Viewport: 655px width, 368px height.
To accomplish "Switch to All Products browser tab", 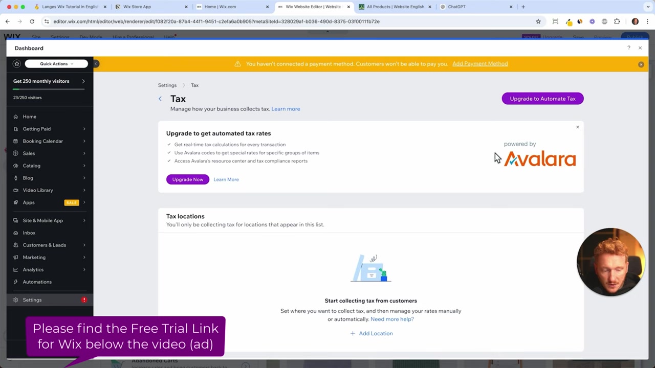I will click(395, 7).
